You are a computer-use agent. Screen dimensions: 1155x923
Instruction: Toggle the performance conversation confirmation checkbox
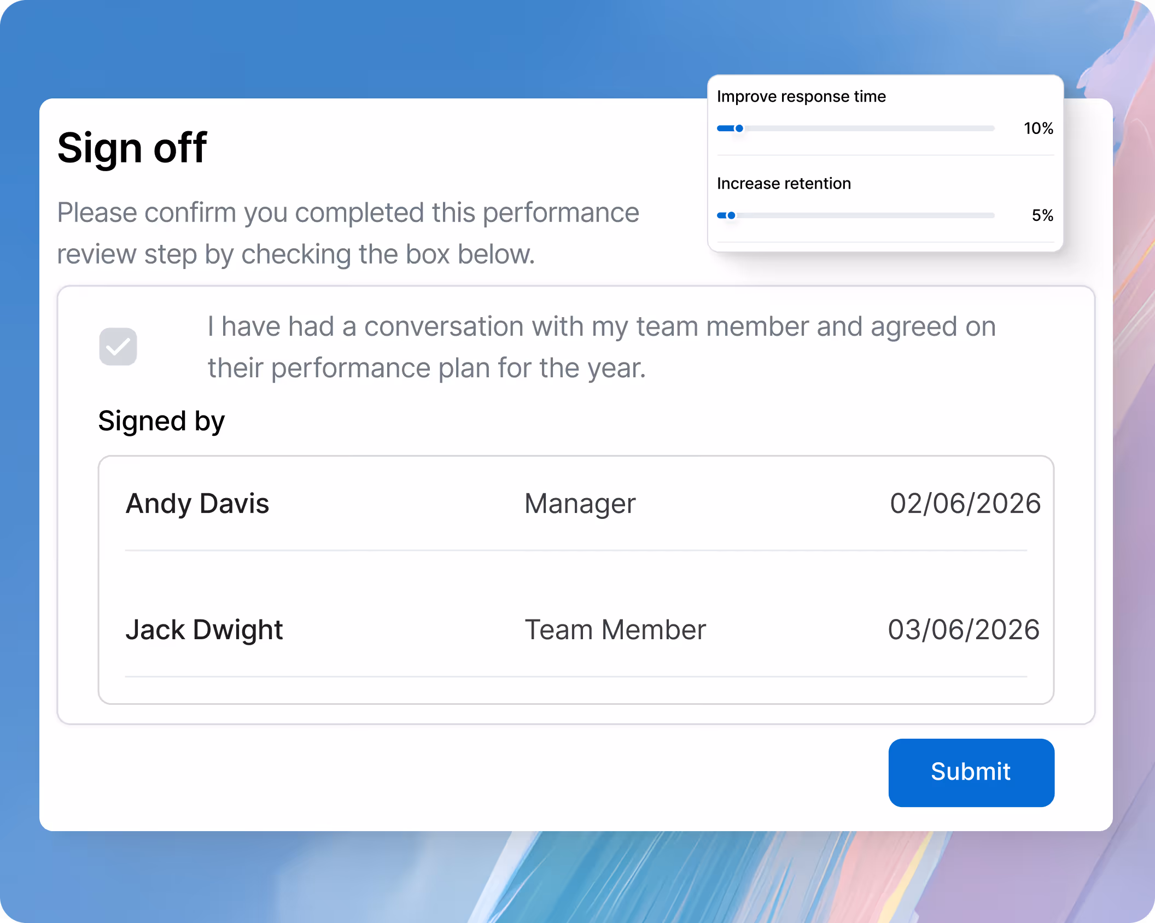point(118,347)
